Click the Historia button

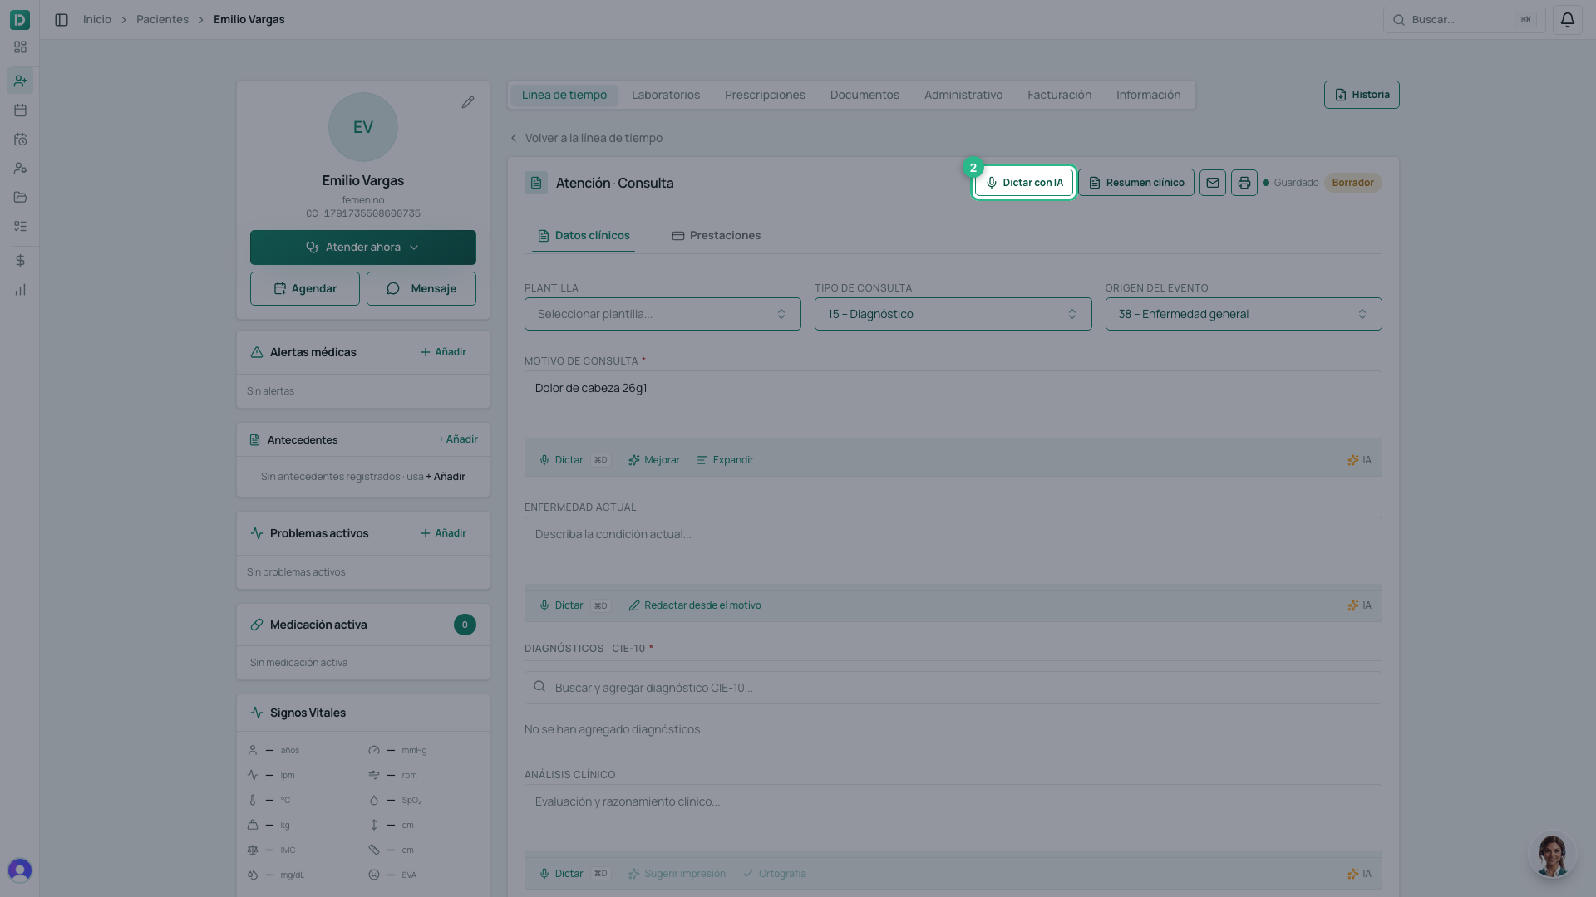click(1362, 95)
